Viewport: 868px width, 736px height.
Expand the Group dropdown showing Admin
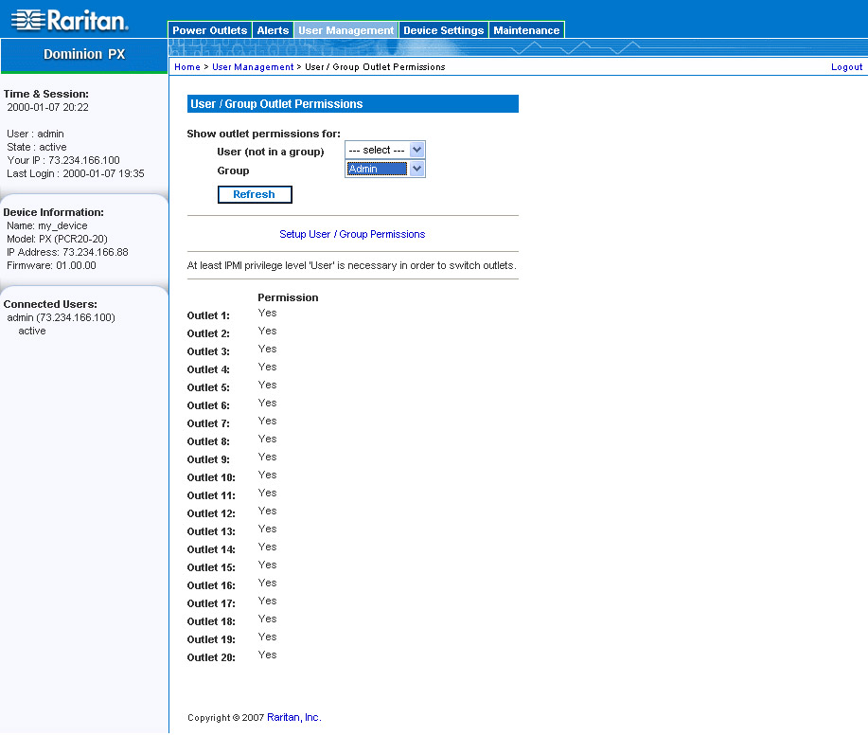click(x=378, y=169)
